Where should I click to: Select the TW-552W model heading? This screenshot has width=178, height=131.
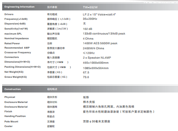(90, 7)
